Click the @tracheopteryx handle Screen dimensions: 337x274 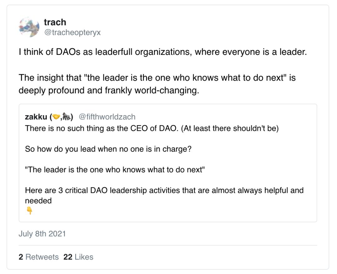tap(72, 32)
